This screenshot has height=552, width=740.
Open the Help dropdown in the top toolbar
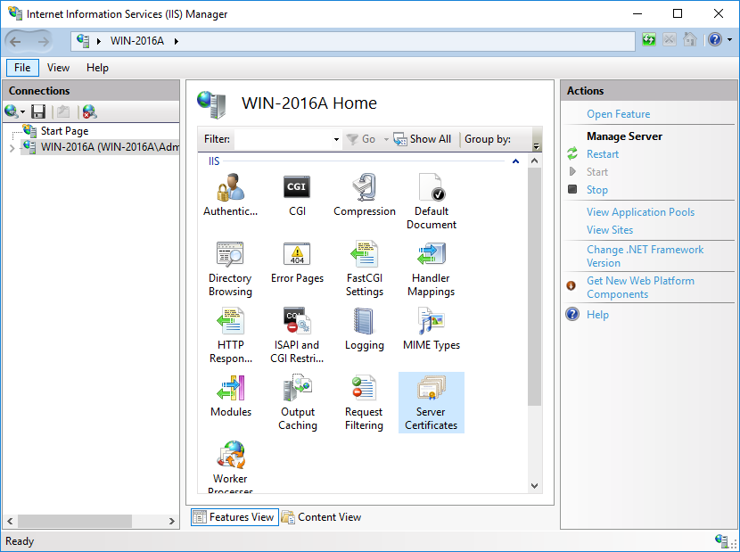[729, 40]
